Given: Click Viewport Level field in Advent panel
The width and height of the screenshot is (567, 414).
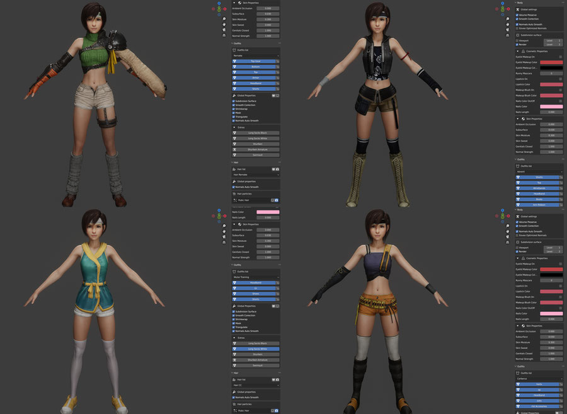Looking at the screenshot, I should (553, 40).
